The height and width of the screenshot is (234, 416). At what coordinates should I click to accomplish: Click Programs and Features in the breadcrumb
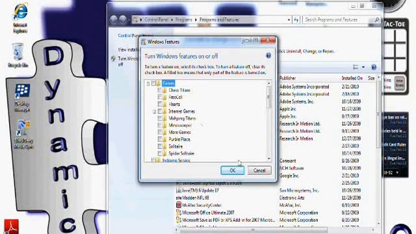[219, 19]
